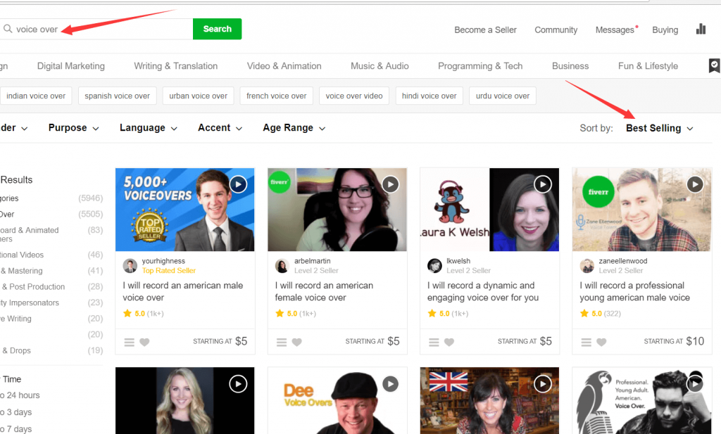Click the $10 starting price on zaneellenwood gig
The height and width of the screenshot is (434, 721).
[695, 341]
